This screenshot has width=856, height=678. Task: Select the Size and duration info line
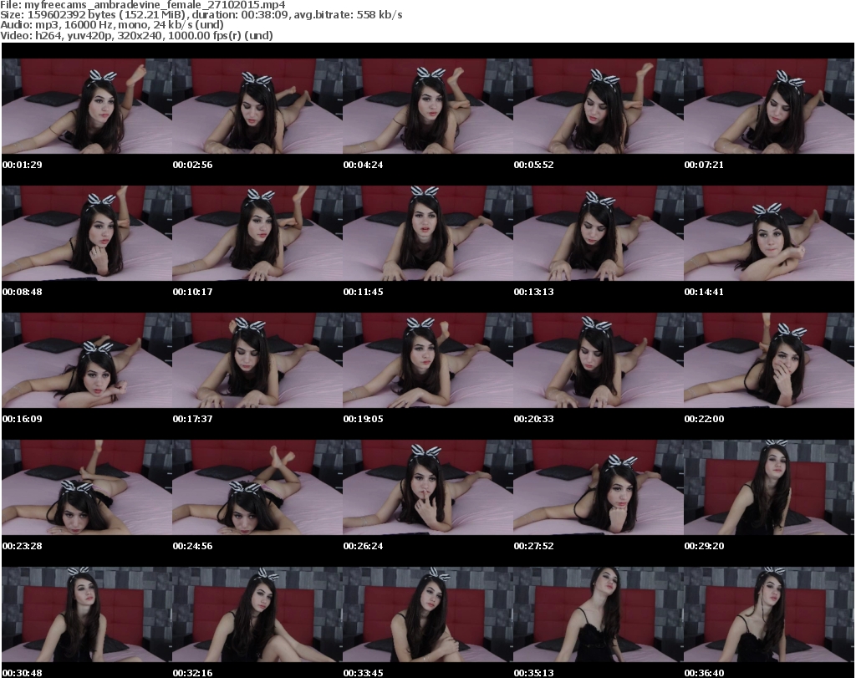click(x=201, y=15)
